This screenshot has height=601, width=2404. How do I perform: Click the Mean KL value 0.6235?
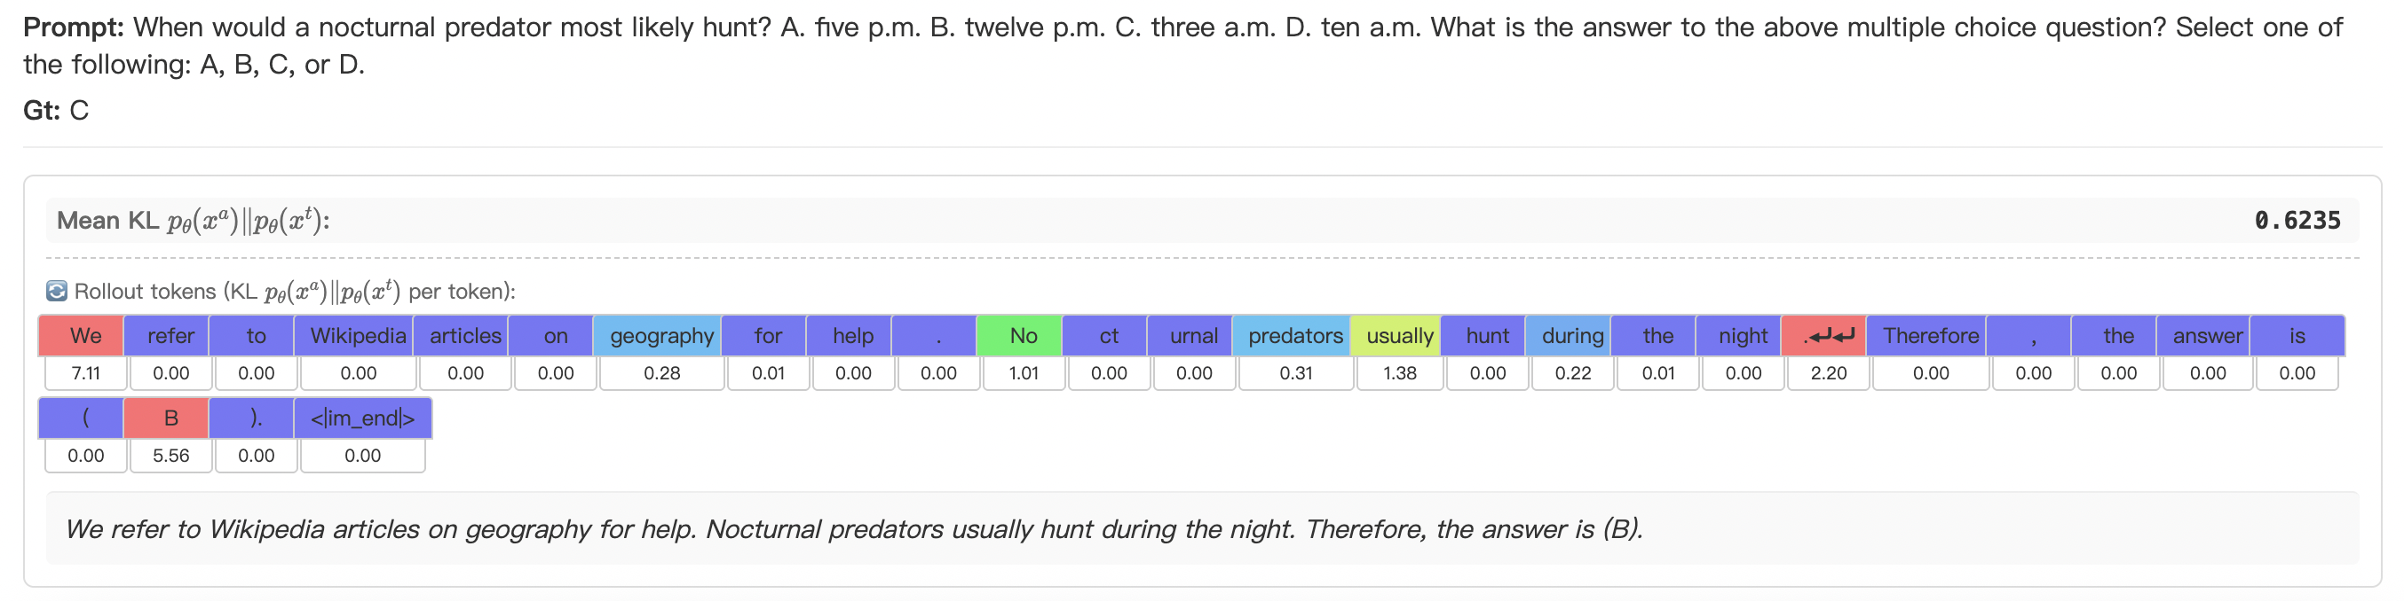2297,221
